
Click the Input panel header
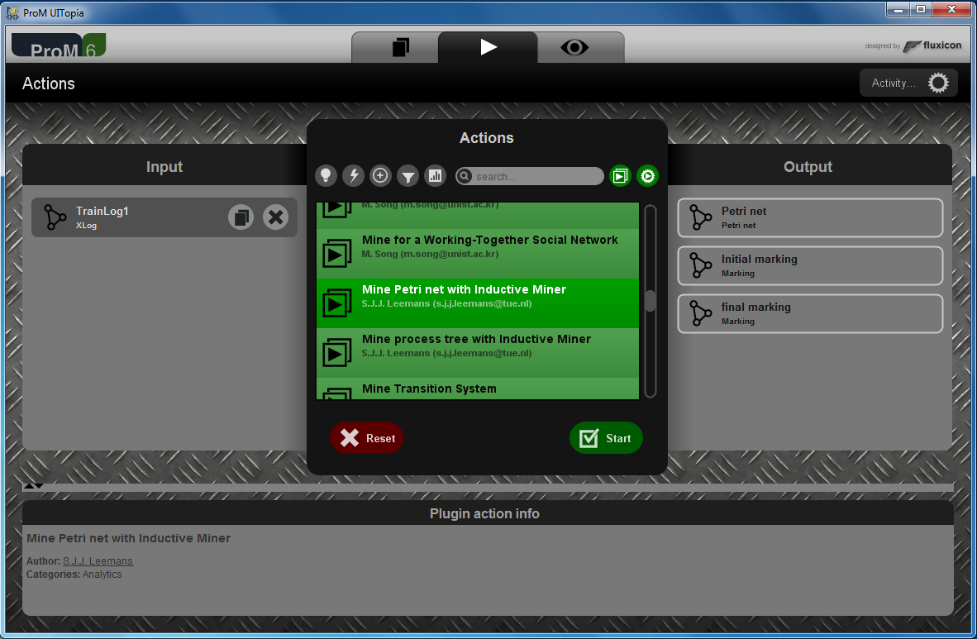pos(164,166)
